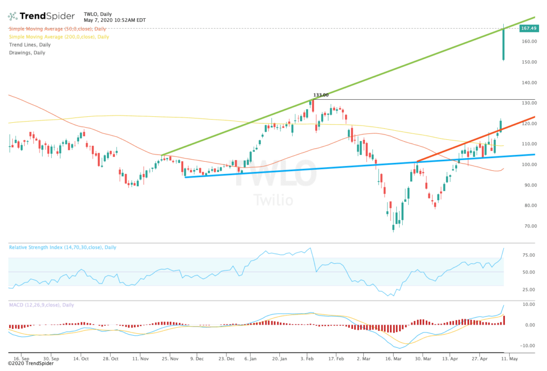Click the '16. Sep' date axis label
This screenshot has height=371, width=547.
pyautogui.click(x=21, y=358)
